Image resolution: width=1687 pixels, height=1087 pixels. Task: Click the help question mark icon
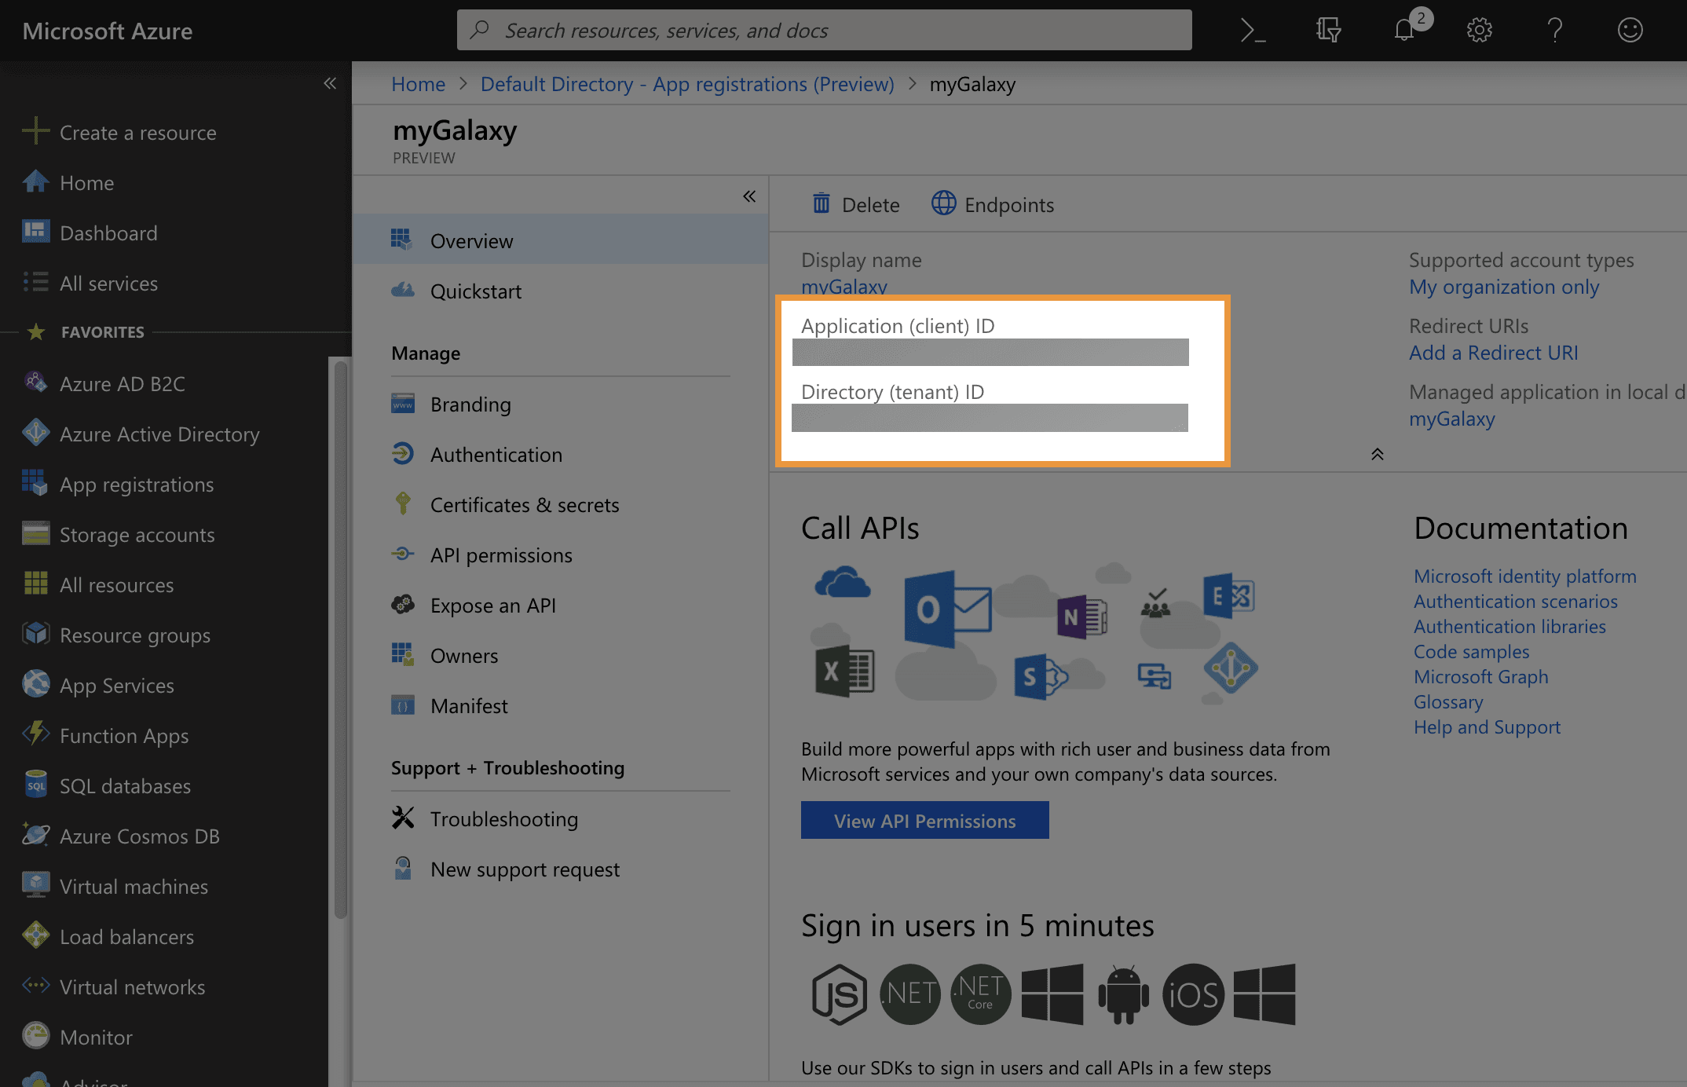point(1554,31)
